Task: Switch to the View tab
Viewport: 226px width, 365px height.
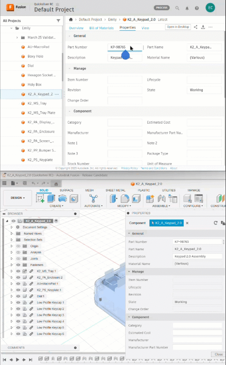Action: (x=145, y=28)
